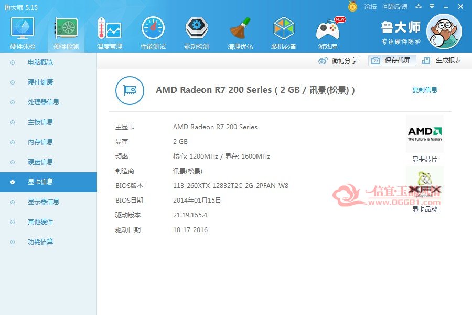Image resolution: width=472 pixels, height=315 pixels.
Task: Click the AMD 显卡芯片 logo
Action: [x=425, y=134]
